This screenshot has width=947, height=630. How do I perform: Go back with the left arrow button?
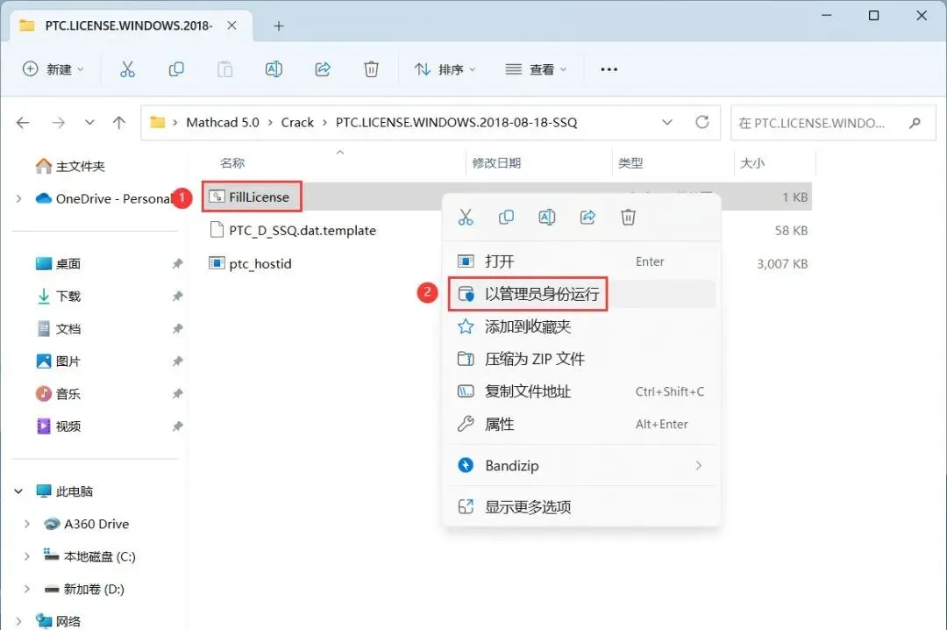23,123
